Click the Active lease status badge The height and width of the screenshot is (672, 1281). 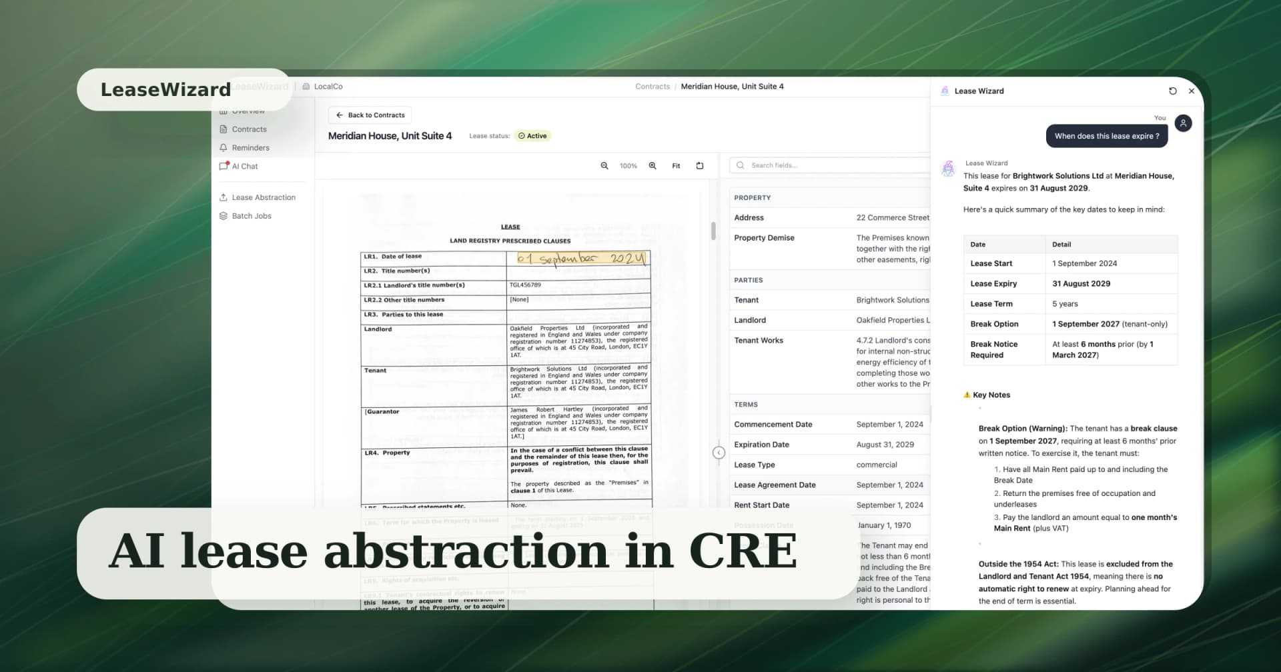(532, 136)
